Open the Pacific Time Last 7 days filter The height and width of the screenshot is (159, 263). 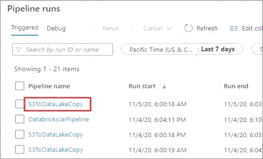click(182, 49)
